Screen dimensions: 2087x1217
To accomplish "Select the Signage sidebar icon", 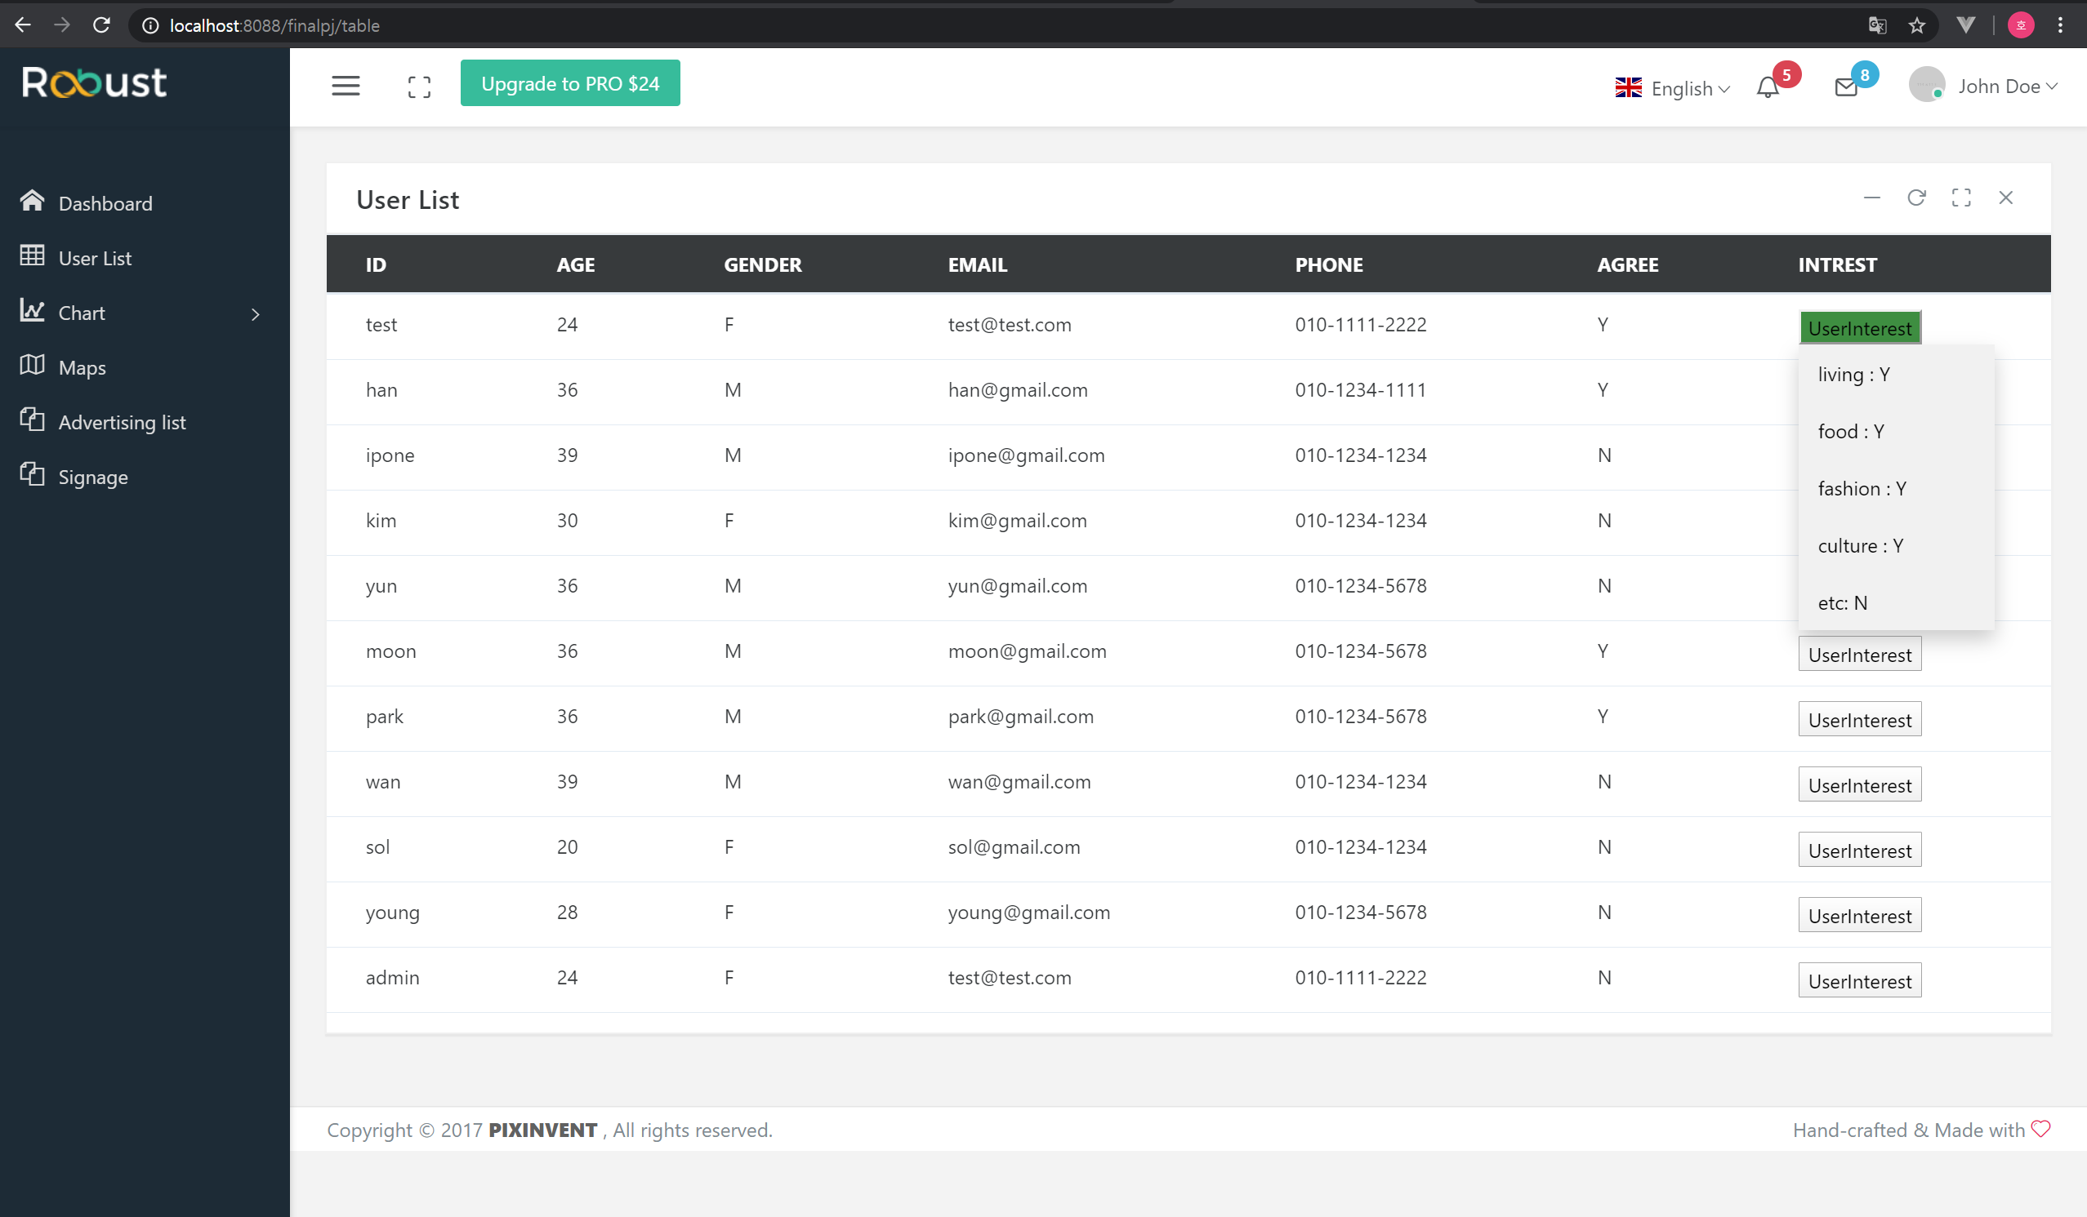I will pos(33,476).
